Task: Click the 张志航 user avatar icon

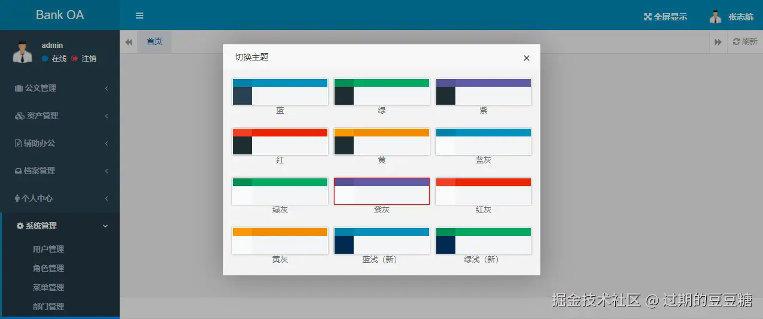Action: [x=715, y=17]
